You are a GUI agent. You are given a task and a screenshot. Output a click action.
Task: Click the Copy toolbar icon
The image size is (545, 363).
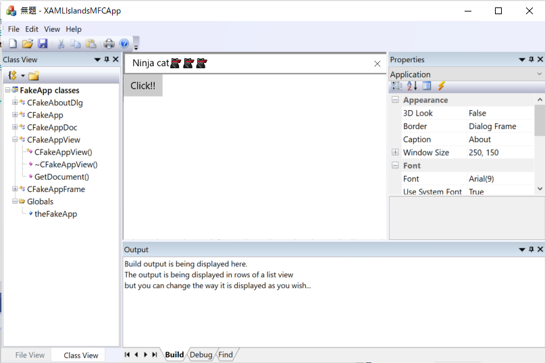coord(75,43)
